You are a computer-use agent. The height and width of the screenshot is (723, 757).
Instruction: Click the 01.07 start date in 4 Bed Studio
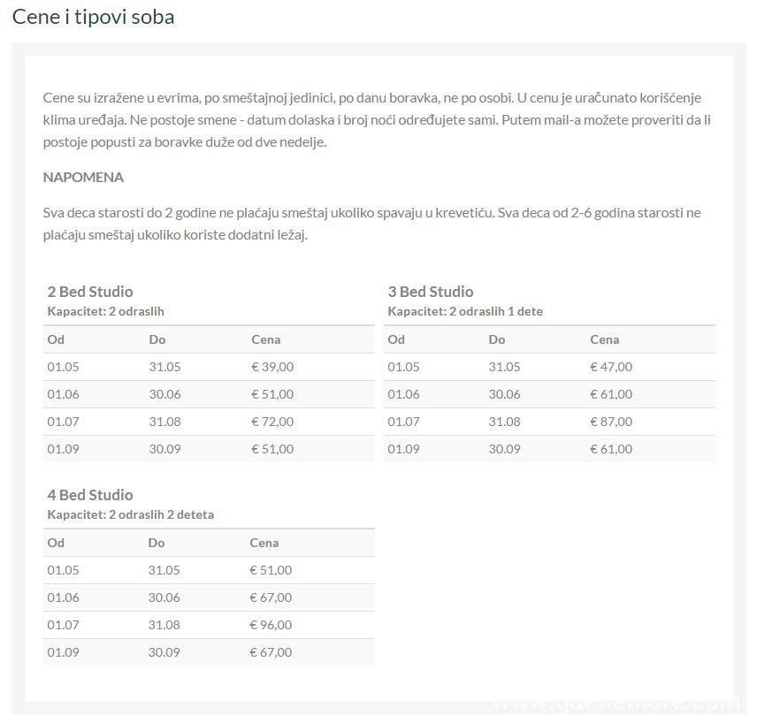pos(63,625)
